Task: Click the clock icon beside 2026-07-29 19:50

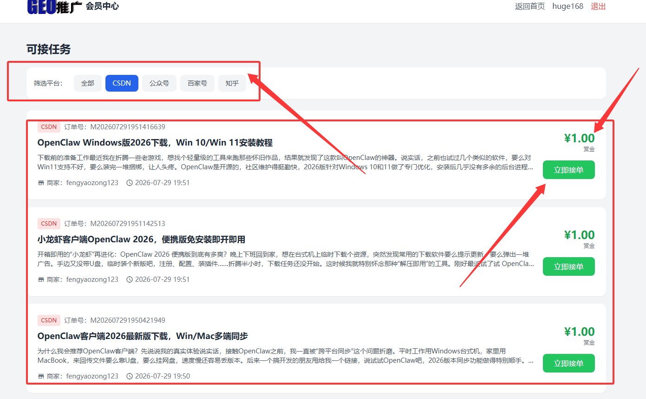Action: [130, 376]
